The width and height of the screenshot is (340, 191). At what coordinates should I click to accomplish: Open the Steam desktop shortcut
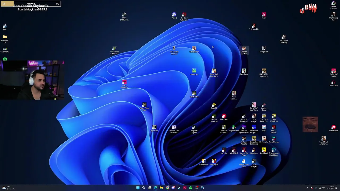(5, 27)
